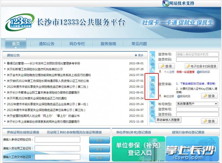This screenshot has height=163, width=222.
Task: Click the 单位注册 person icon
Action: tap(160, 96)
